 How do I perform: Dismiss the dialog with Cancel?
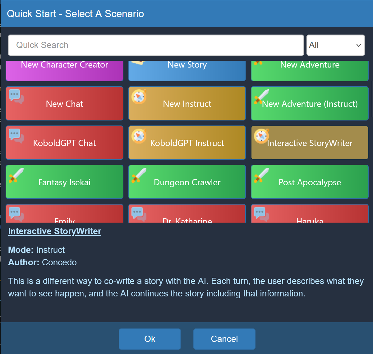[x=224, y=339]
